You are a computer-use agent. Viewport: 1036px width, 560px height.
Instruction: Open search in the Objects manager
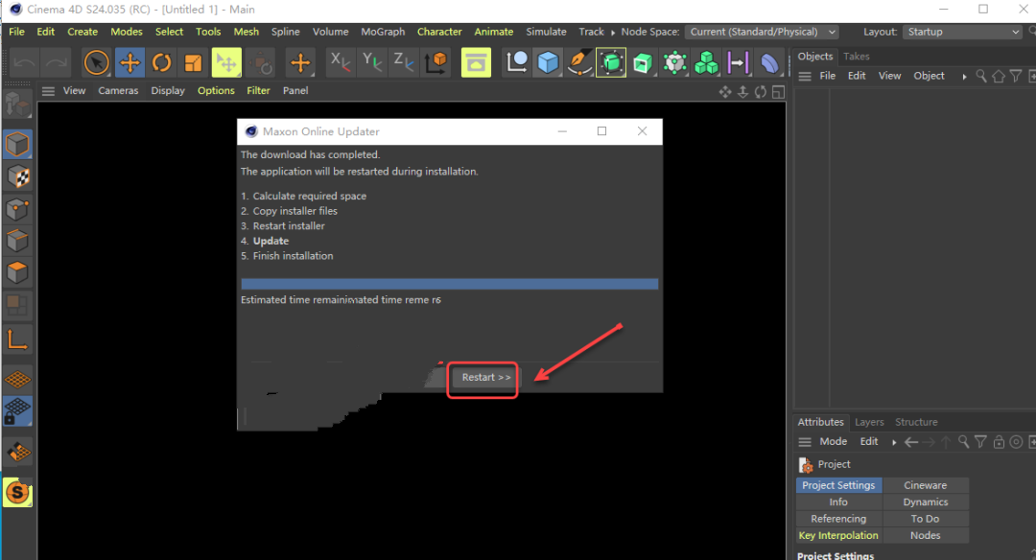coord(981,76)
